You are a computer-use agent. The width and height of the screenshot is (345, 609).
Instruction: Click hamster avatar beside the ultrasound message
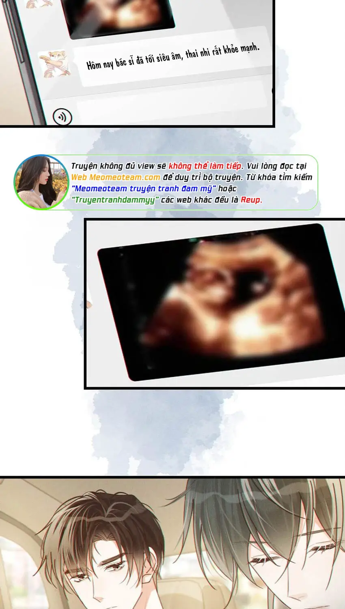(x=55, y=64)
